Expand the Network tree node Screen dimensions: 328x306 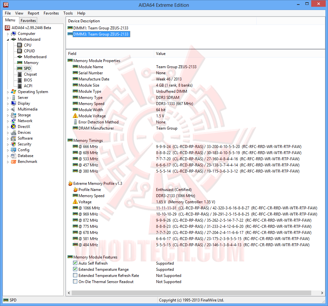point(8,121)
